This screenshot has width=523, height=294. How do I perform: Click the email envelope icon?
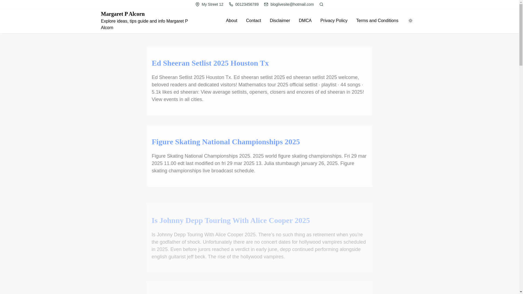click(266, 4)
